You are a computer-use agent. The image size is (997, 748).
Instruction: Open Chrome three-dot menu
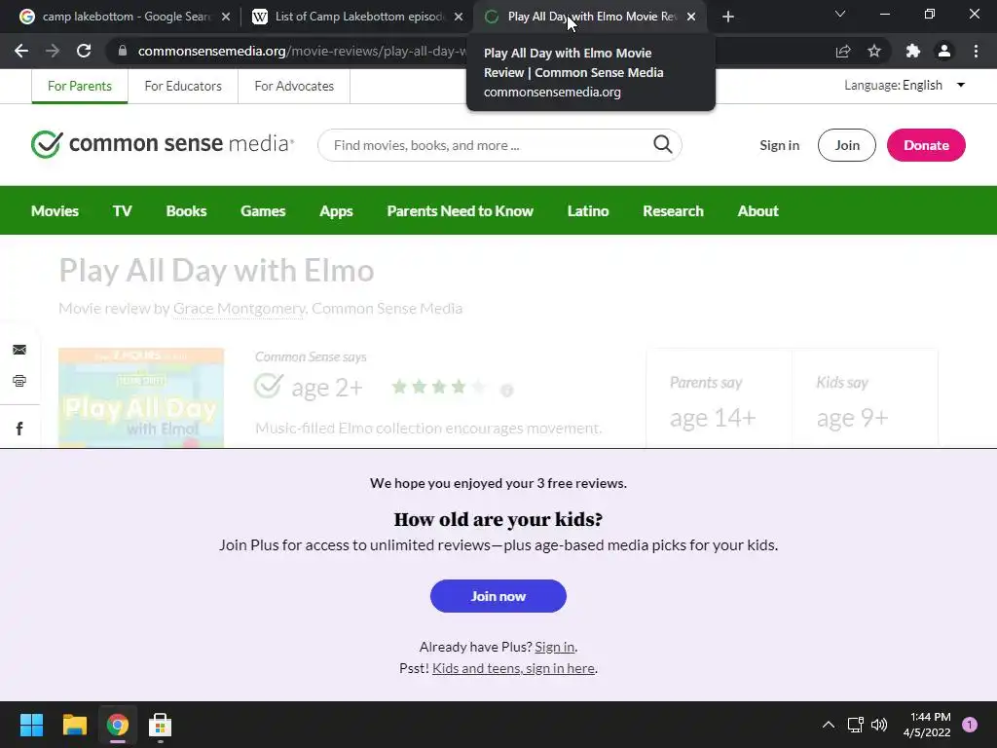click(976, 51)
